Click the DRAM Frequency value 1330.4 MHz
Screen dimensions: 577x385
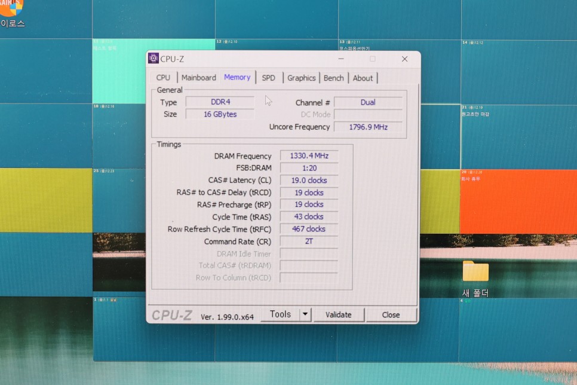pyautogui.click(x=309, y=156)
